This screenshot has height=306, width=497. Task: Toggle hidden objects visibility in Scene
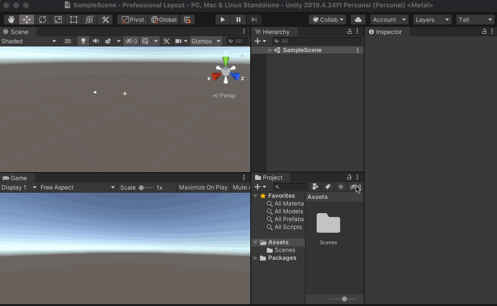click(131, 41)
